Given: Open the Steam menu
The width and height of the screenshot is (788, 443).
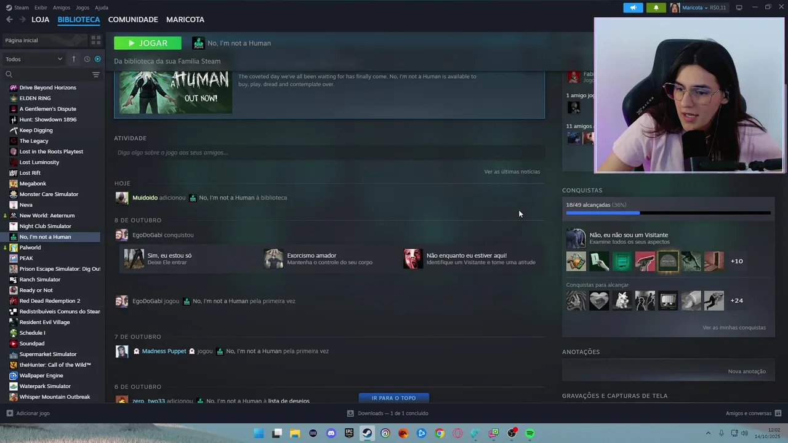Looking at the screenshot, I should [17, 7].
